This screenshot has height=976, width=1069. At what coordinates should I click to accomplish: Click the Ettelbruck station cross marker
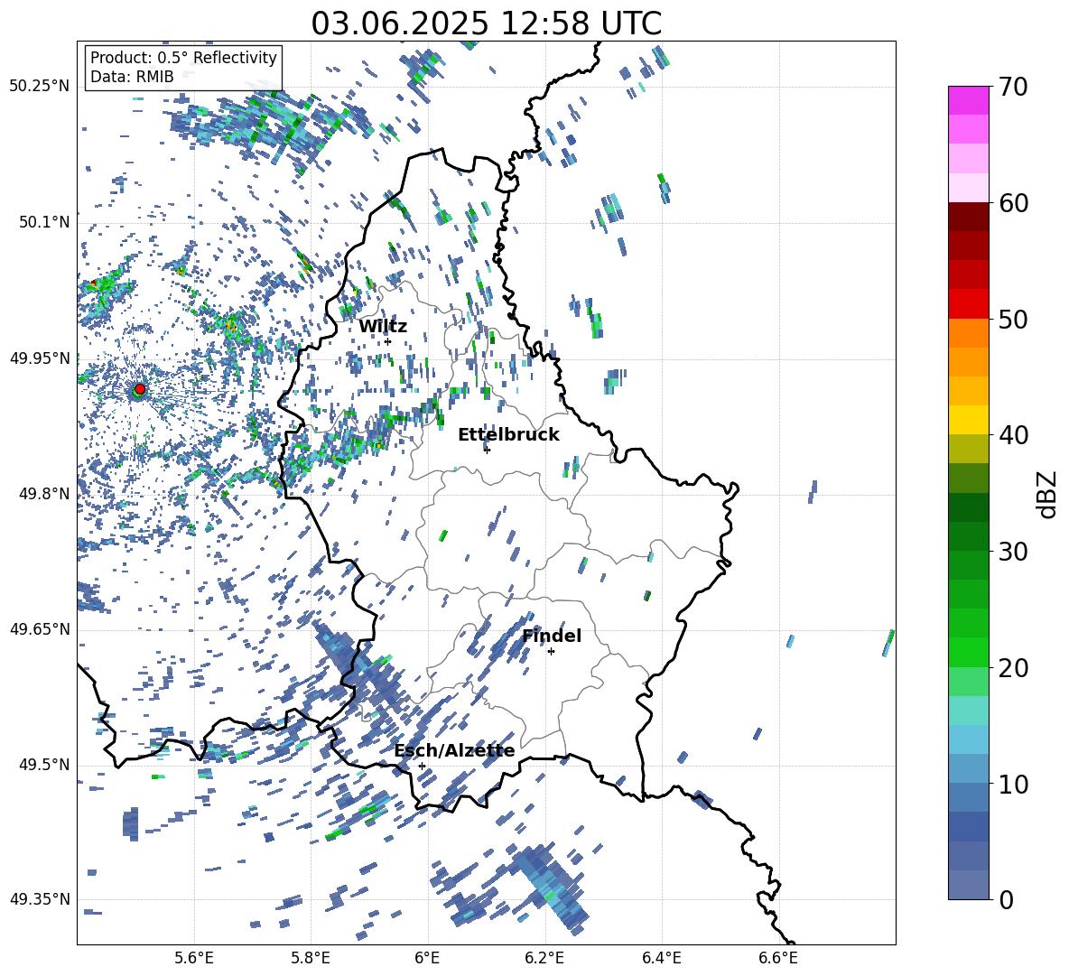tap(487, 450)
